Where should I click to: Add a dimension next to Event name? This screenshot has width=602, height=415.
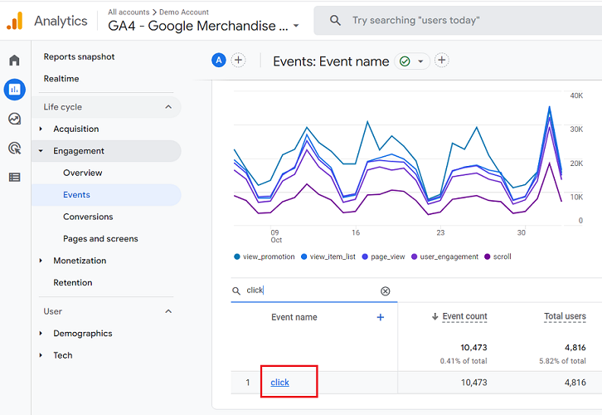(x=381, y=317)
